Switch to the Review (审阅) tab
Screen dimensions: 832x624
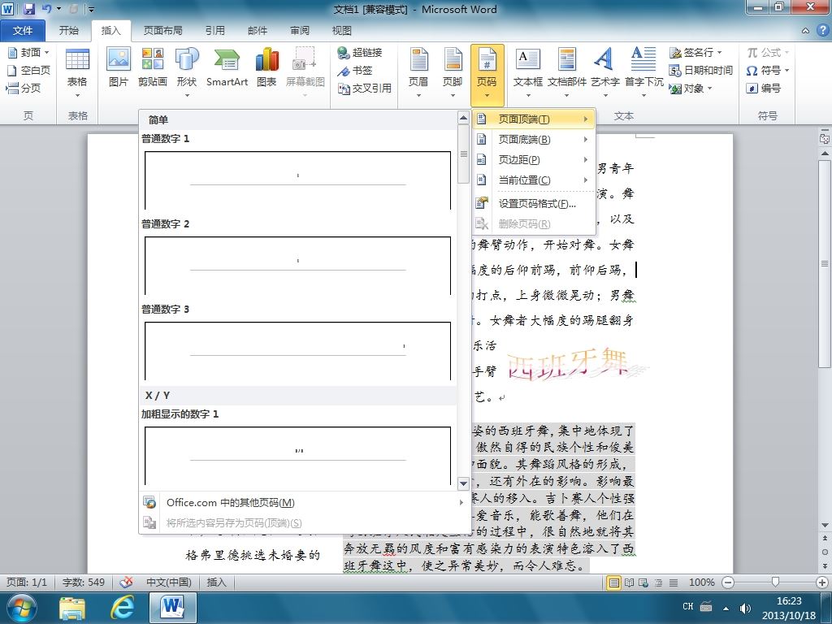click(x=300, y=30)
